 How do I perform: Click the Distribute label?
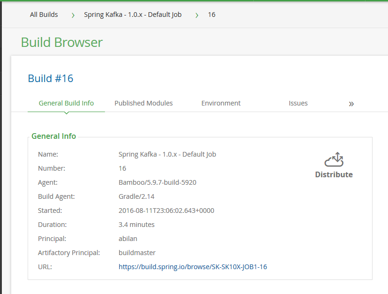pyautogui.click(x=334, y=174)
